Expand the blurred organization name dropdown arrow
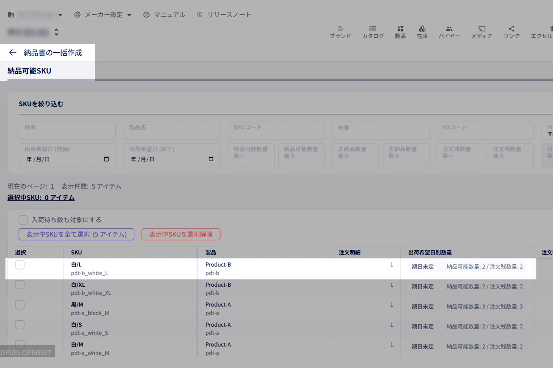 [x=60, y=15]
